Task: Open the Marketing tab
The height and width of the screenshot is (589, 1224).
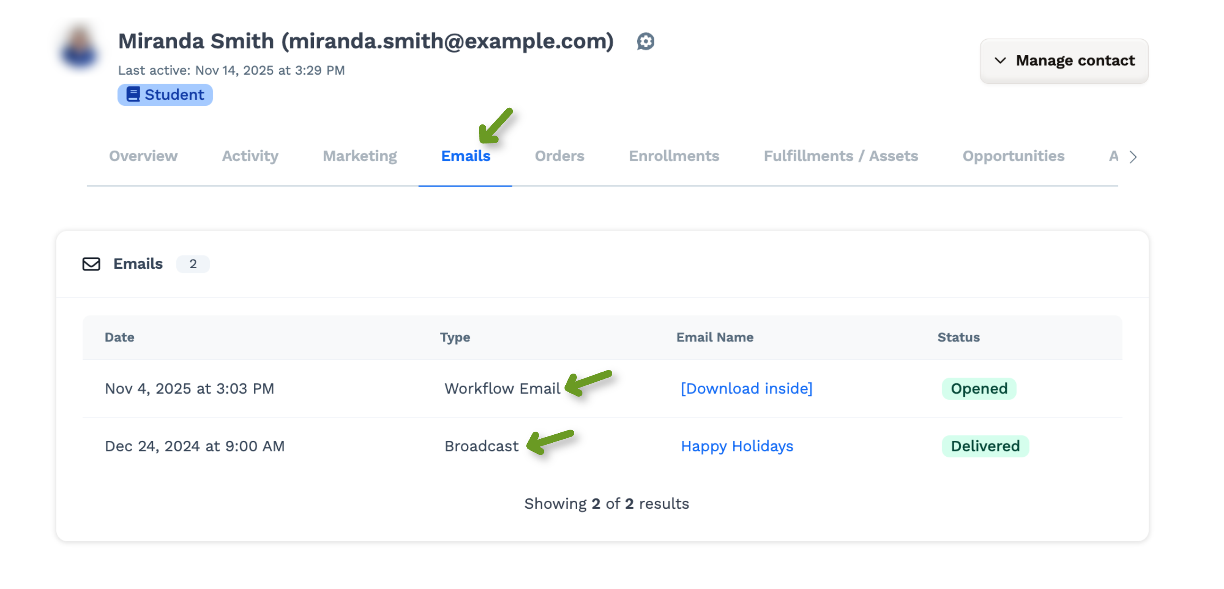Action: pos(360,156)
